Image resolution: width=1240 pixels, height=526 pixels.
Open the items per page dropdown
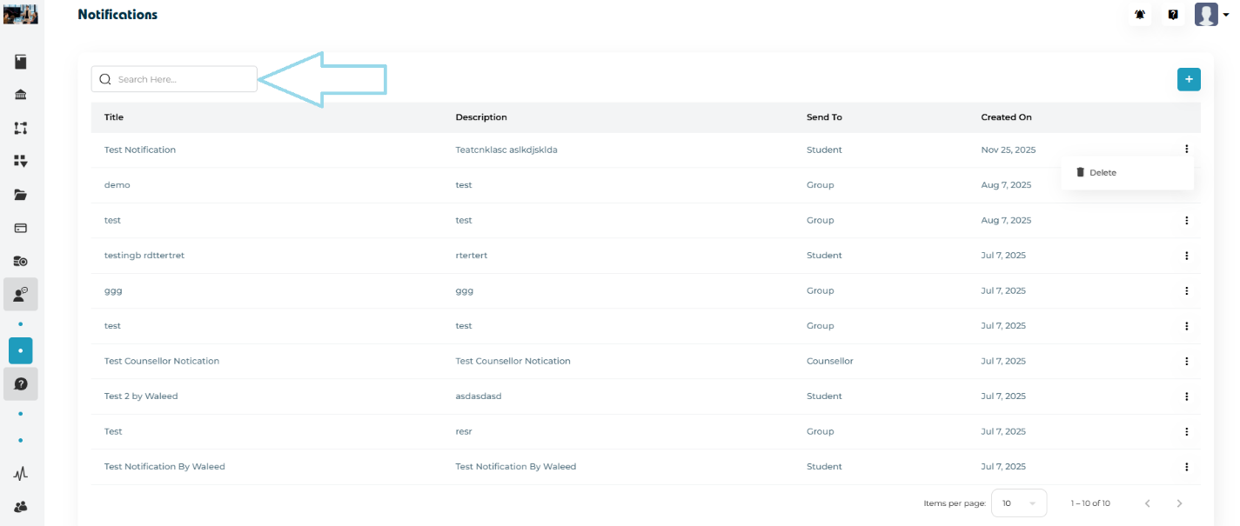pos(1019,503)
